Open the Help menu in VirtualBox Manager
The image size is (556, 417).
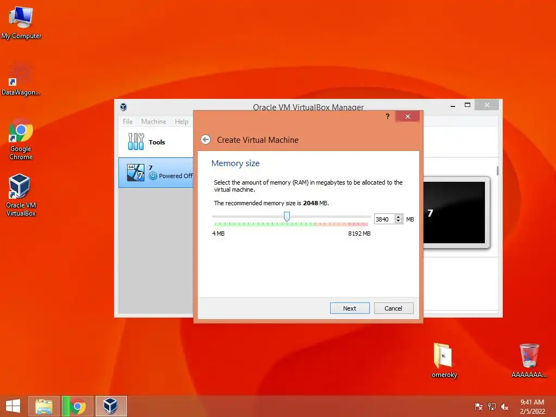[x=181, y=121]
